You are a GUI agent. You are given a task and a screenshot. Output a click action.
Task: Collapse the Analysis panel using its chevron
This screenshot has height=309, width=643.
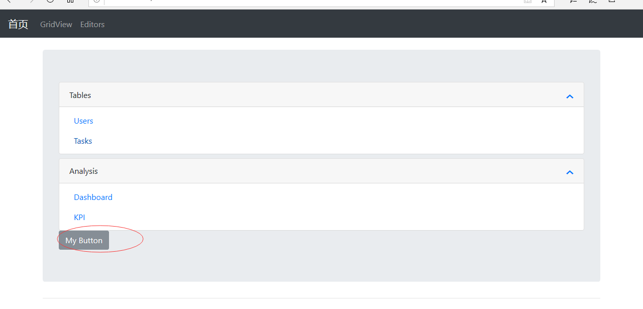pyautogui.click(x=570, y=172)
